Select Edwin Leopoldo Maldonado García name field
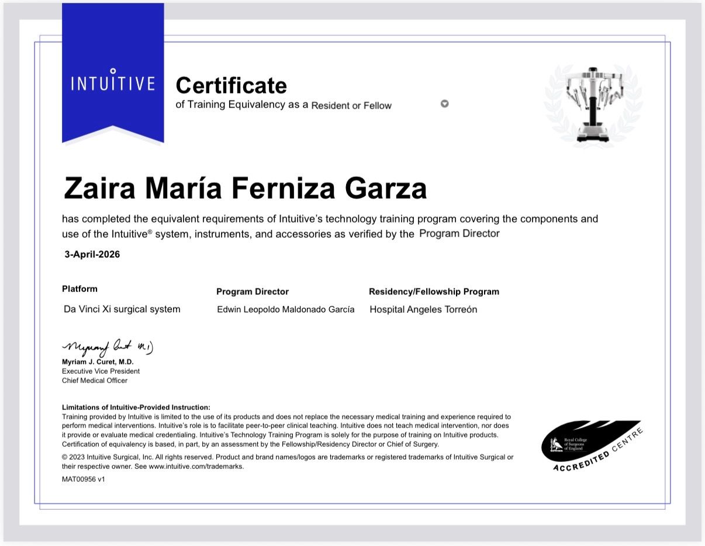 [x=285, y=309]
